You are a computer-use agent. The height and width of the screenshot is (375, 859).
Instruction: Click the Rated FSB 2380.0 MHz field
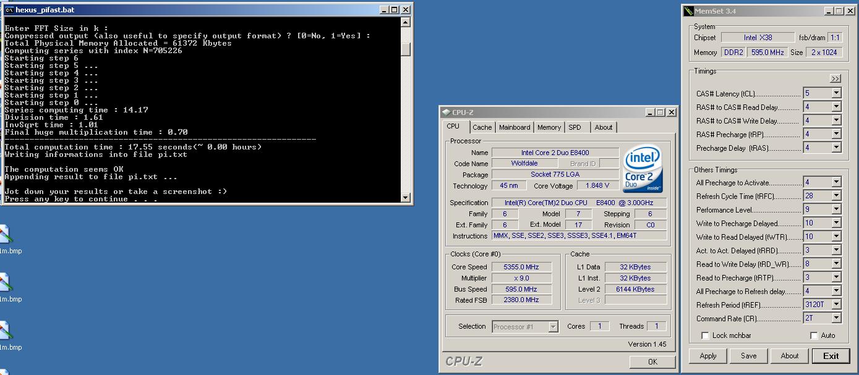tap(522, 300)
